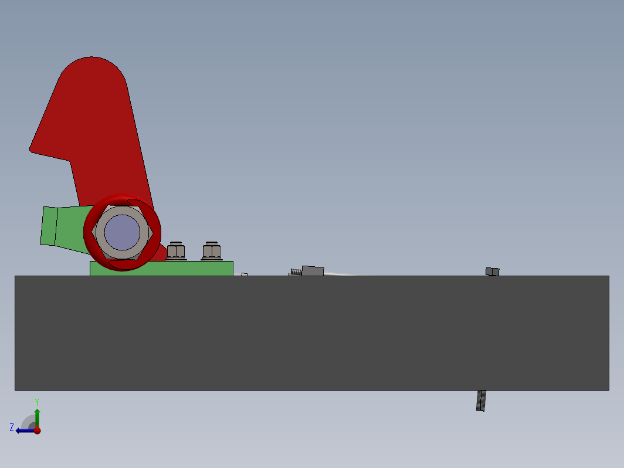The height and width of the screenshot is (468, 624).
Task: Click the right small hex nut on green plate
Action: point(212,251)
